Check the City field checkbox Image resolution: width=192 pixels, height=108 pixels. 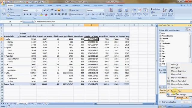160,41
